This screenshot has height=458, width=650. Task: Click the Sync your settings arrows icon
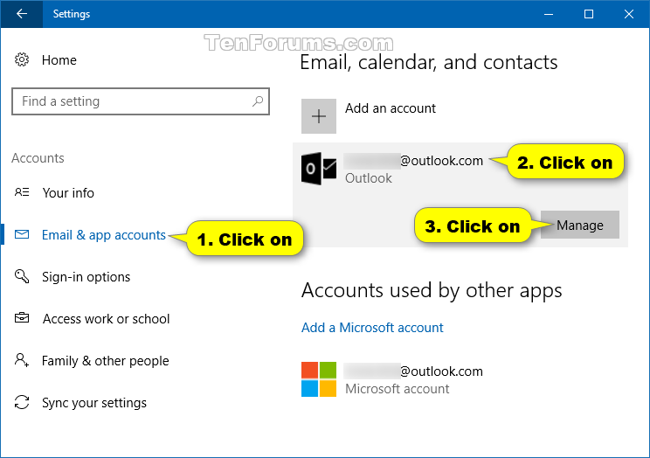22,402
